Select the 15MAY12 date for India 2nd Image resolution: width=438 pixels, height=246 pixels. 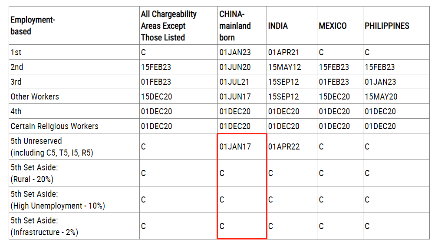point(285,67)
